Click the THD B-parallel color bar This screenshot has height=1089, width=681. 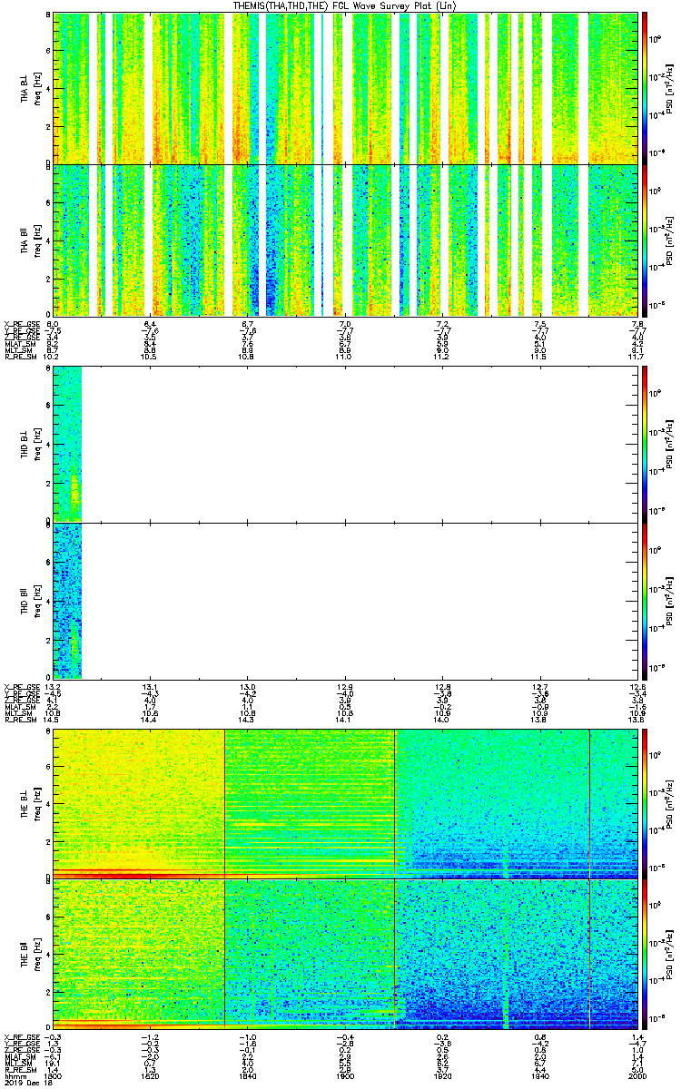(x=646, y=600)
